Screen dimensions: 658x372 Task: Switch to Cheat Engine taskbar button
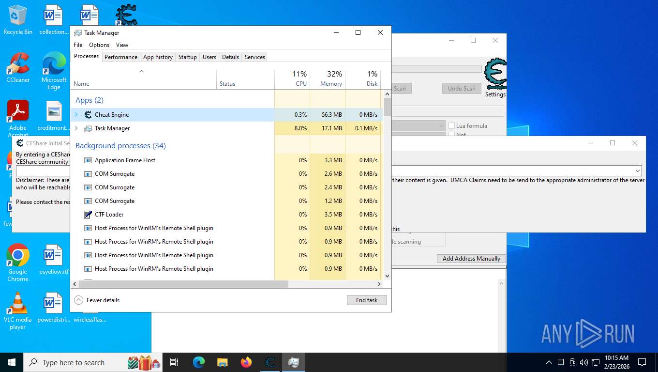(x=270, y=362)
